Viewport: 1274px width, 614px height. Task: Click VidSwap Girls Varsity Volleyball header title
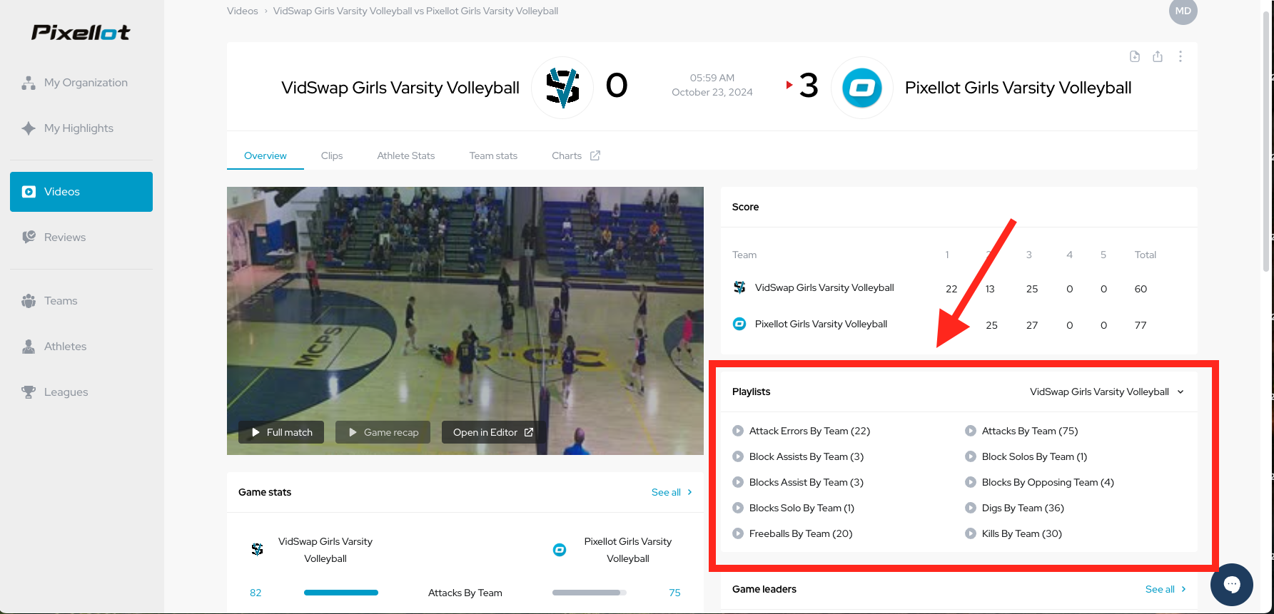[400, 88]
